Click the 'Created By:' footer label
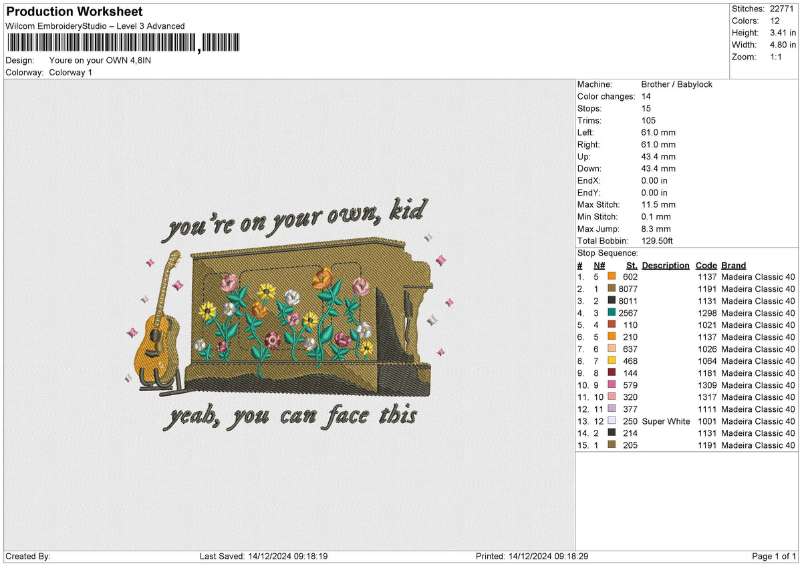The image size is (802, 566). (x=27, y=556)
